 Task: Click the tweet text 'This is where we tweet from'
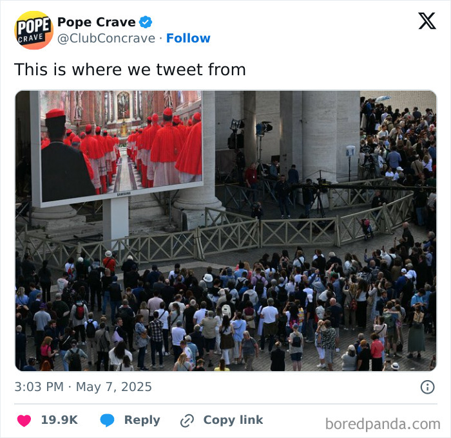coord(130,69)
